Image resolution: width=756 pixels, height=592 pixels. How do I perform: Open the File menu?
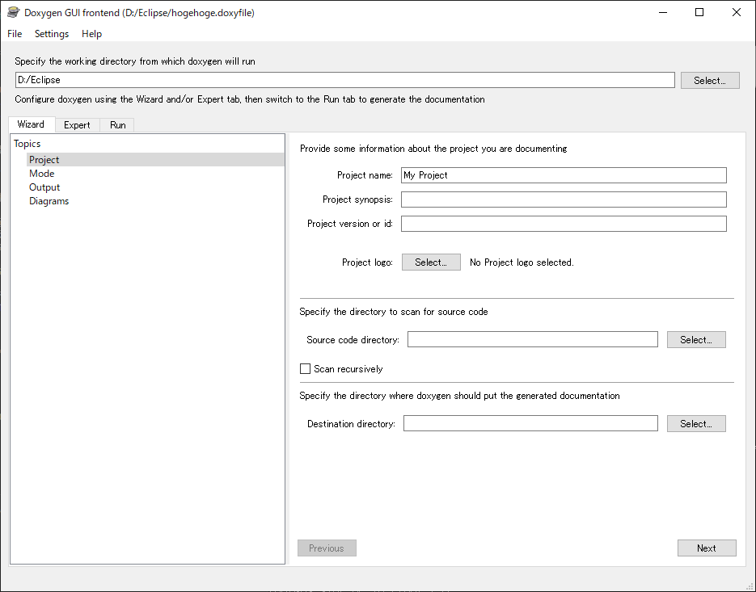tap(15, 34)
